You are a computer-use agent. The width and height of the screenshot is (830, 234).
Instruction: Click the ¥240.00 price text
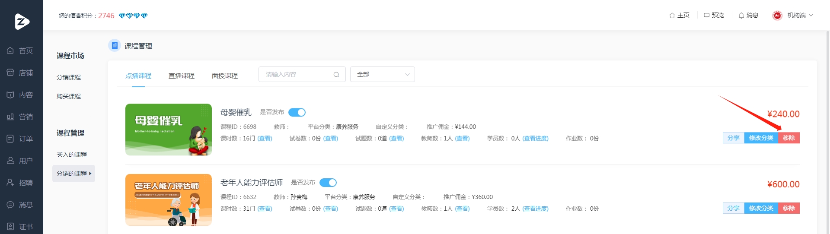coord(783,114)
